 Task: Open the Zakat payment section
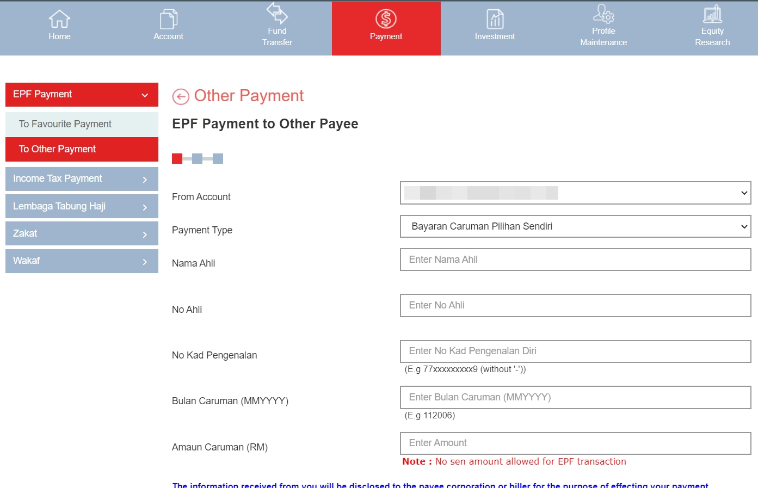tap(82, 234)
